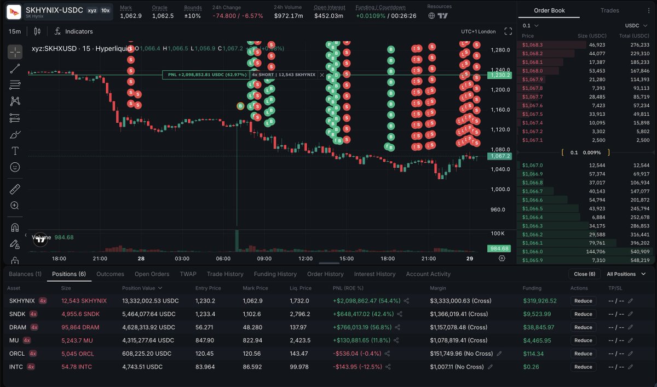Screen dimensions: 657x387
Task: Open the Indicators dialog
Action: coord(74,31)
